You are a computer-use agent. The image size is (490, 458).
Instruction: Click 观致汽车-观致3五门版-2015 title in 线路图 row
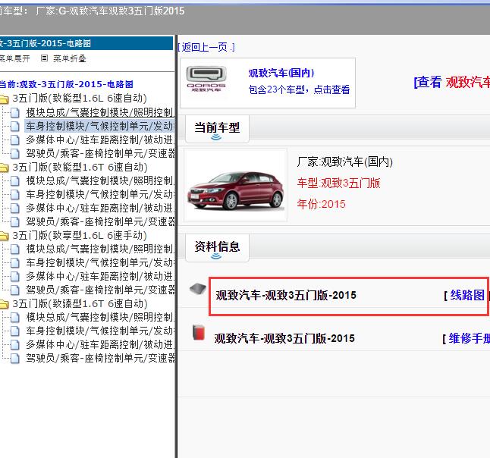[x=286, y=295]
